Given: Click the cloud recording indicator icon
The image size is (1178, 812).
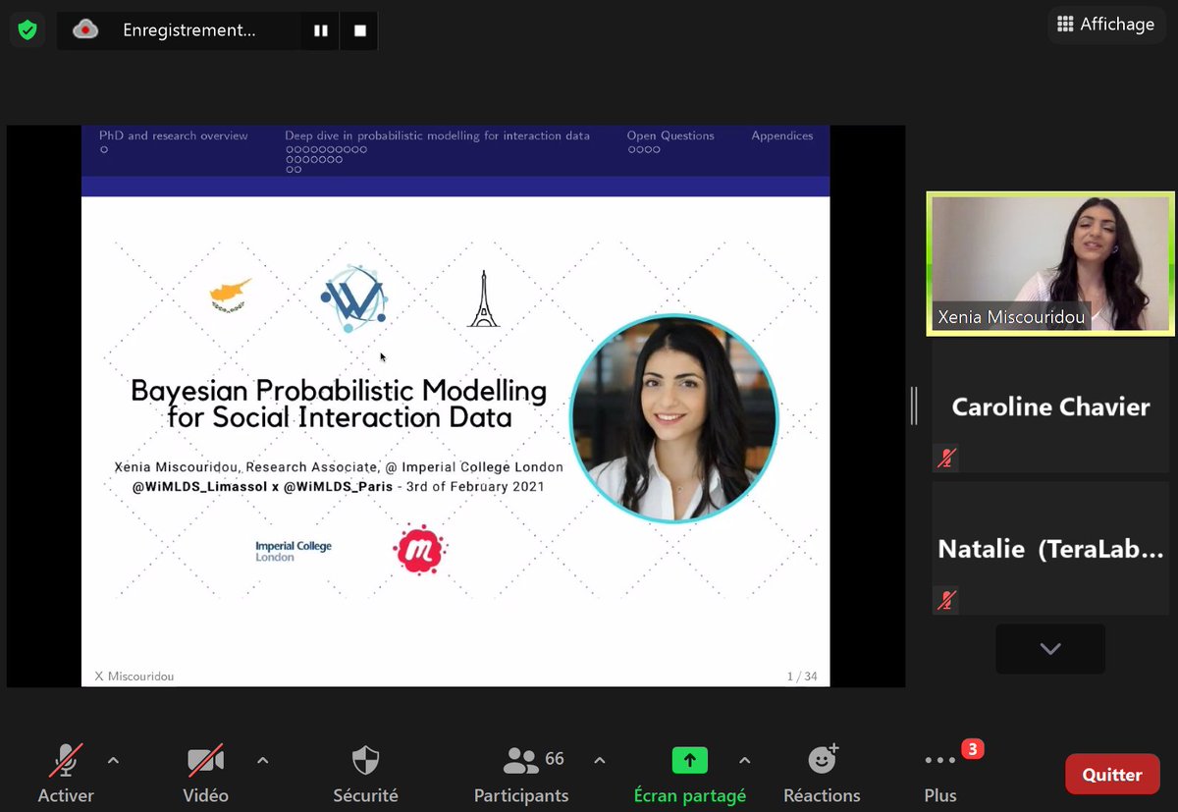Looking at the screenshot, I should [x=85, y=30].
